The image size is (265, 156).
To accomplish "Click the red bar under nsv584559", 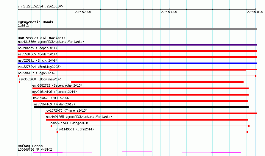I will click(137, 51).
